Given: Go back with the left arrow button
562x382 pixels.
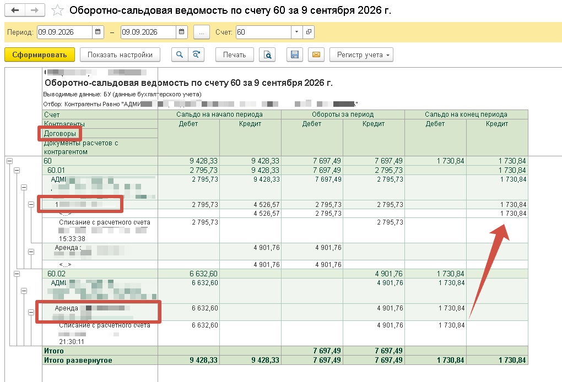Looking at the screenshot, I should (x=15, y=10).
